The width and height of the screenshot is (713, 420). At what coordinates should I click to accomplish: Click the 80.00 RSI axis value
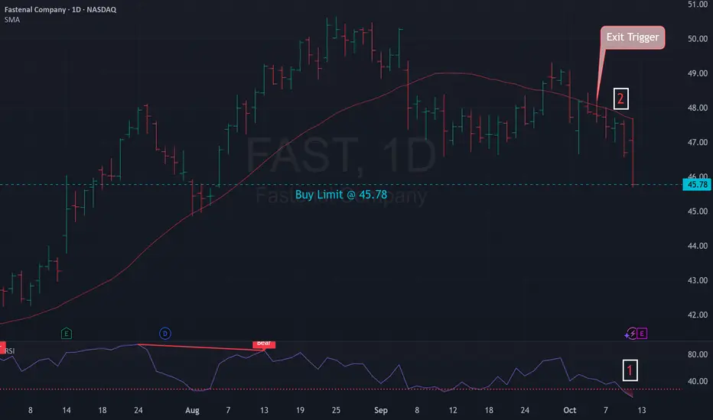click(698, 354)
